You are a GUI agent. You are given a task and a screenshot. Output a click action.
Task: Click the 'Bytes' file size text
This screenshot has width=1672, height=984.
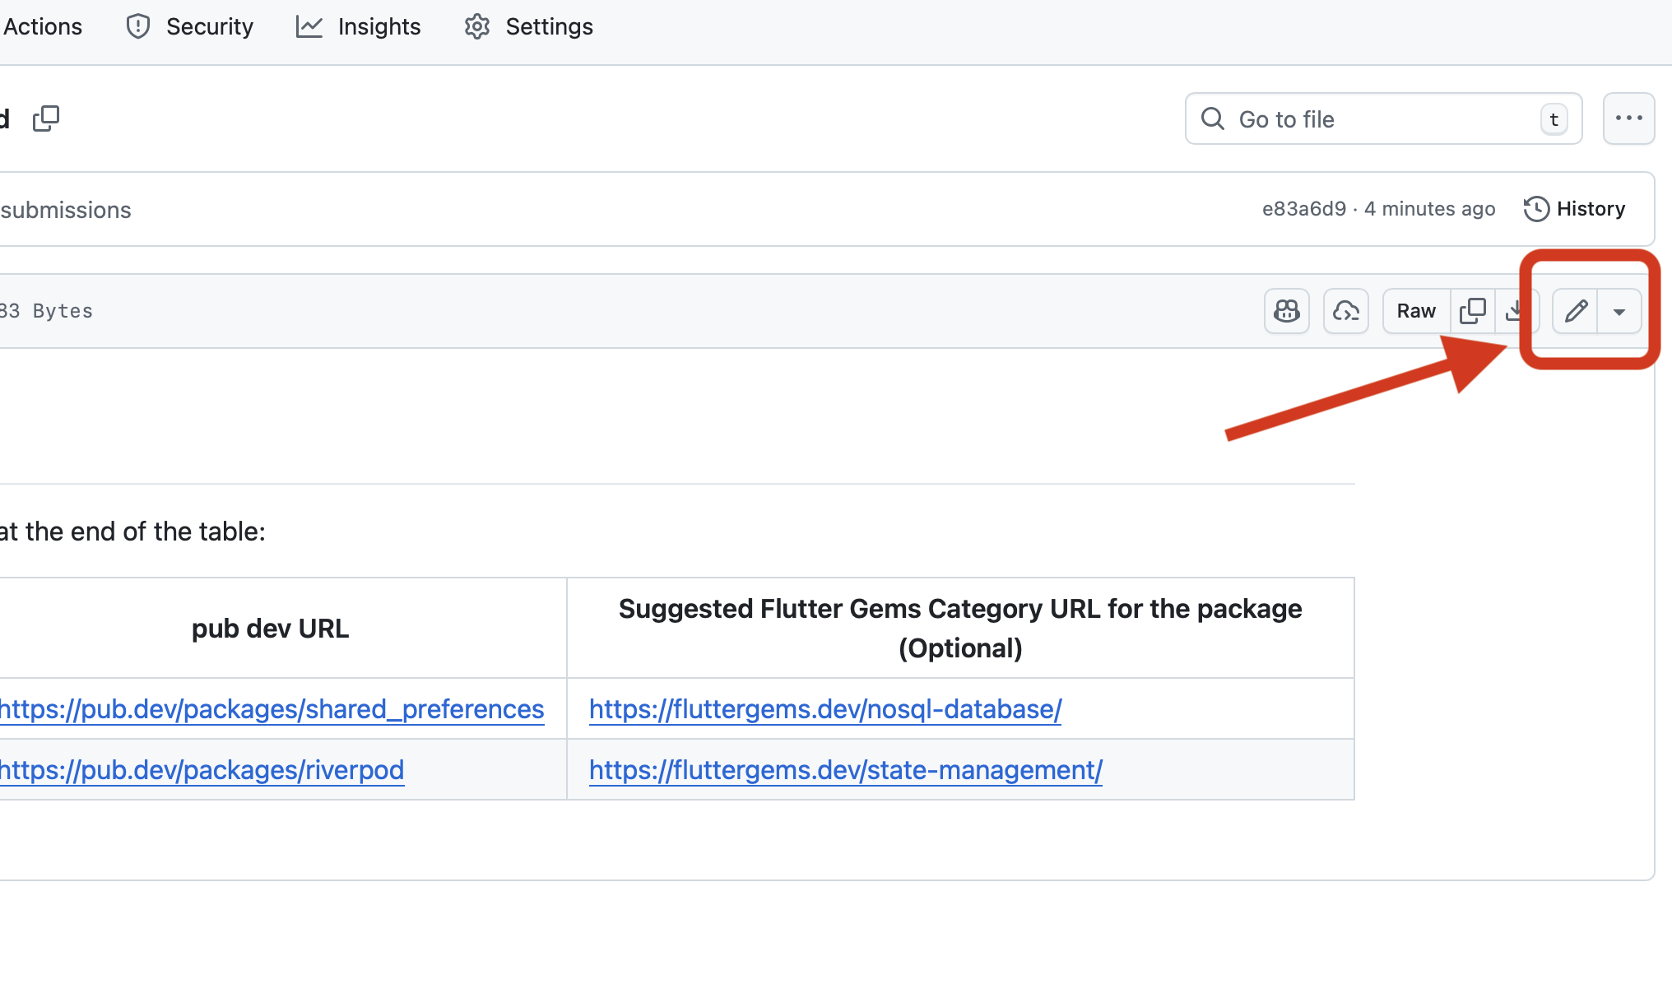pos(63,311)
